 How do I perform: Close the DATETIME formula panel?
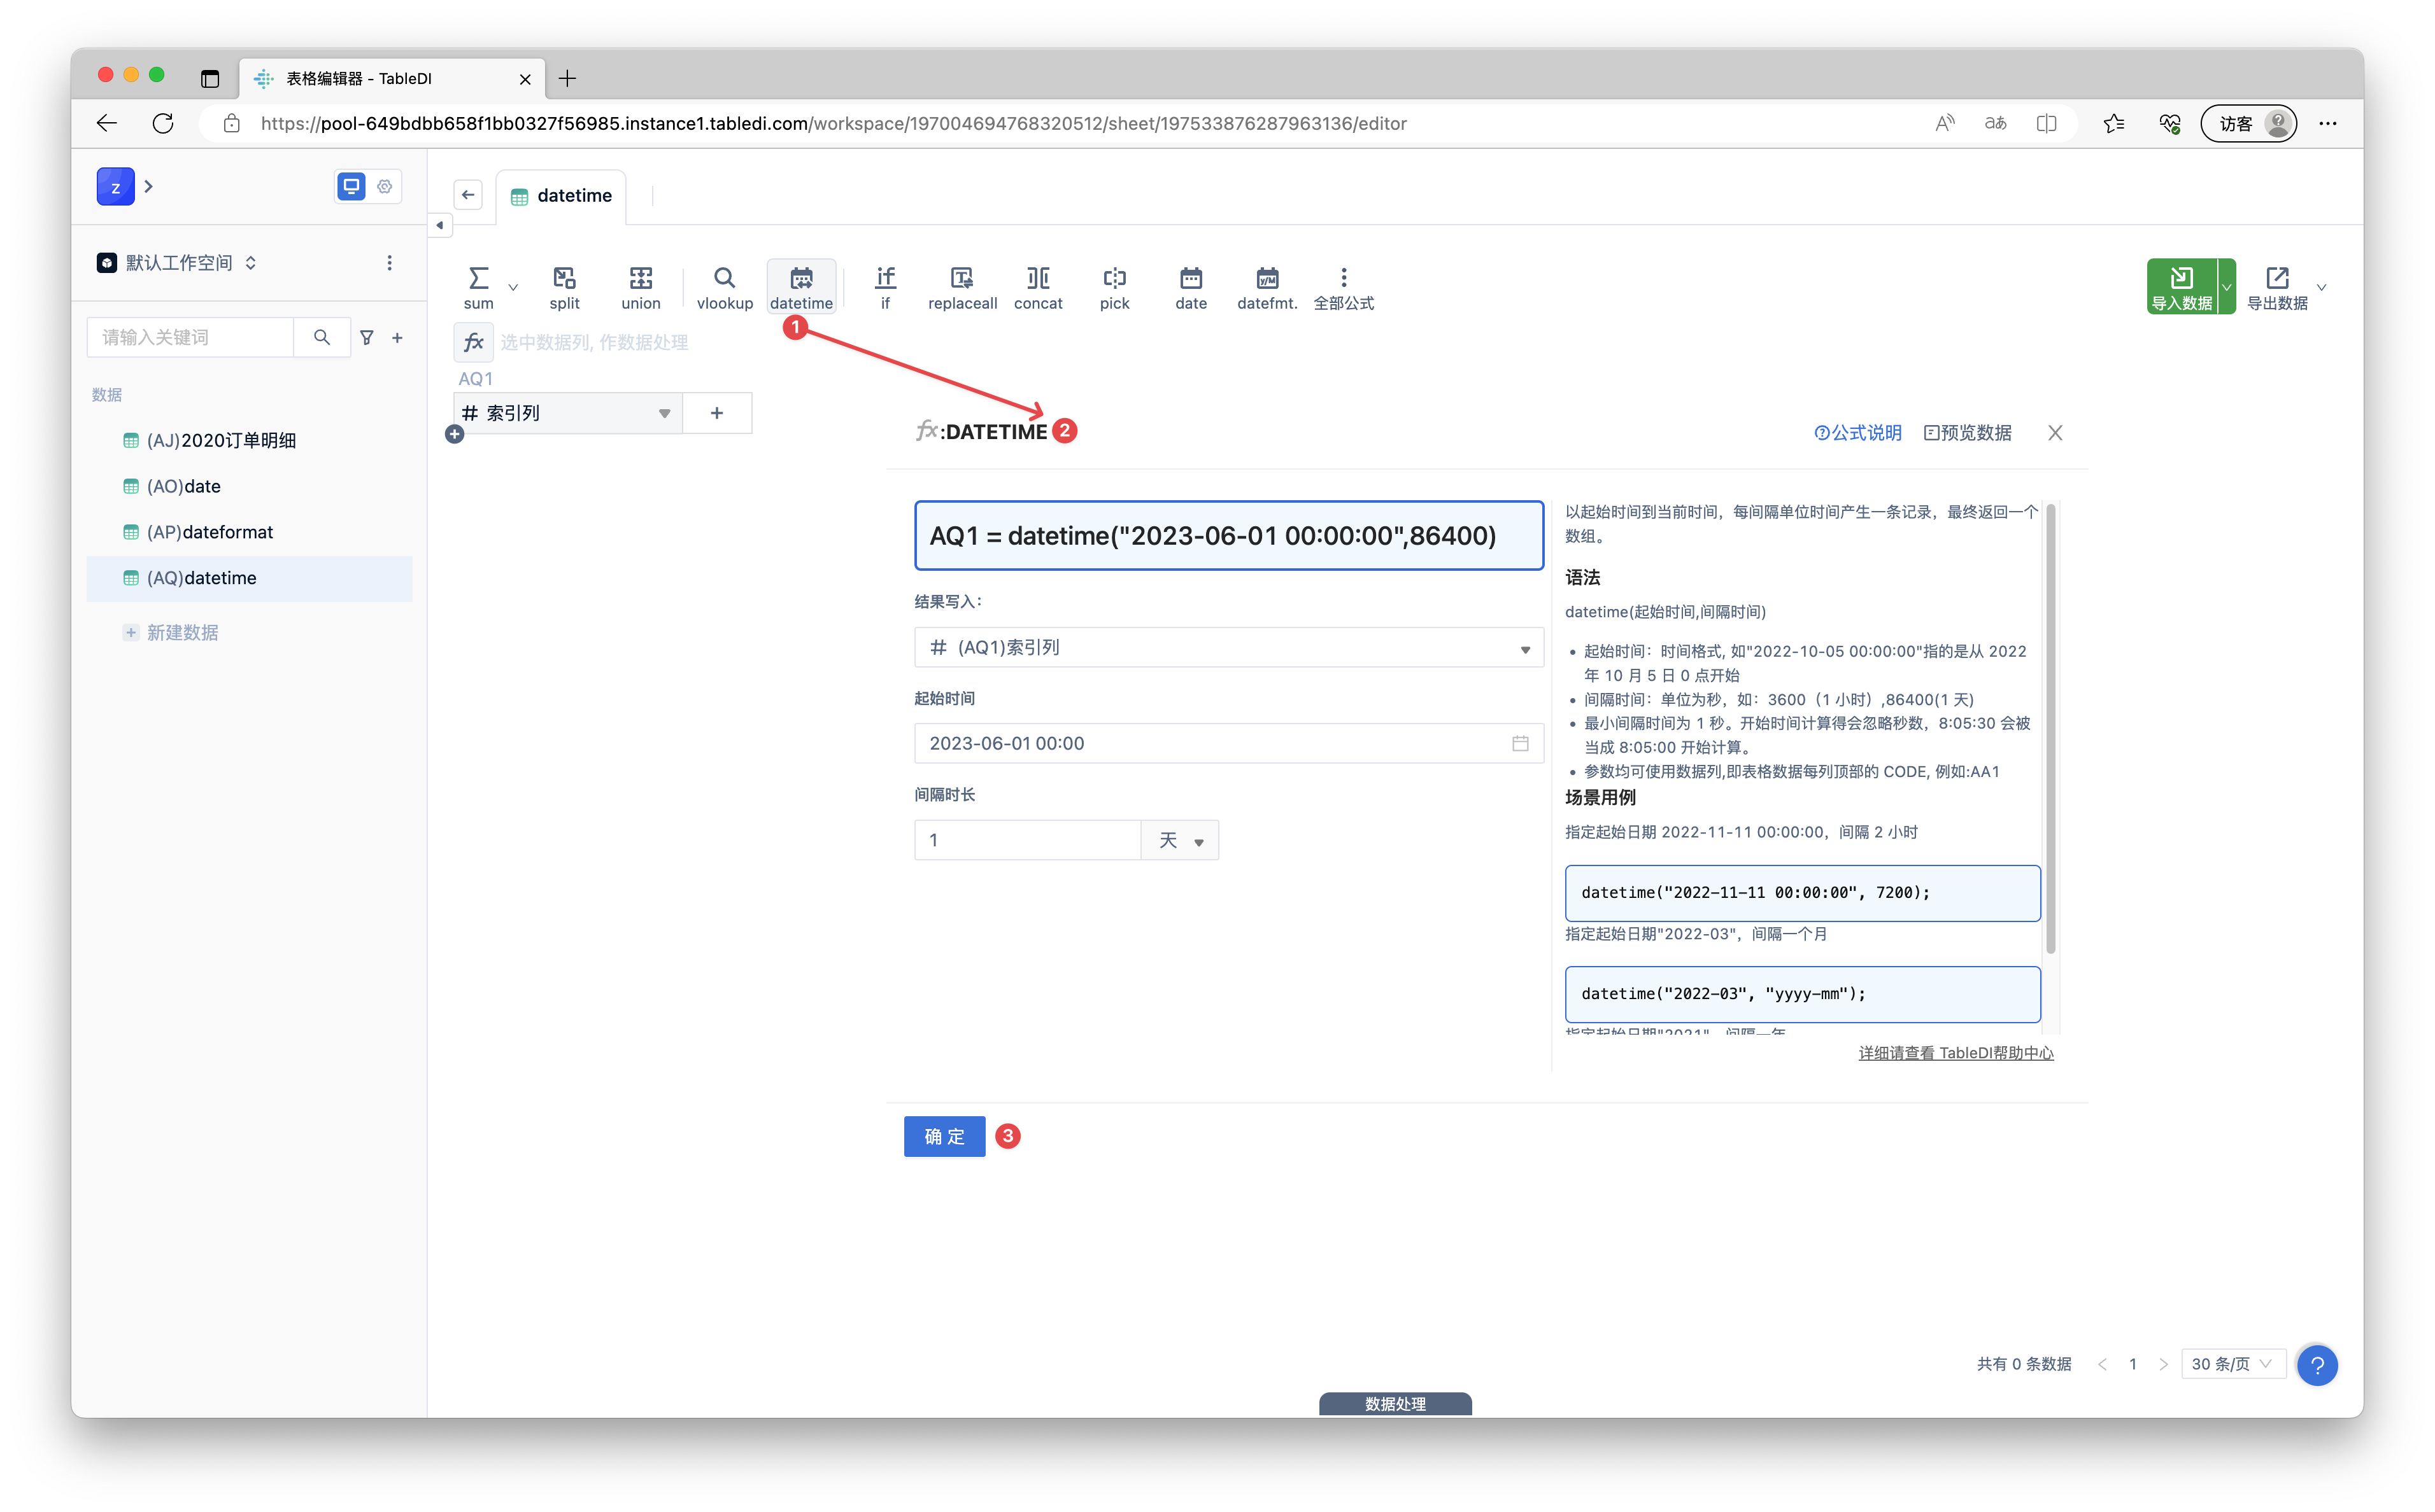pos(2055,432)
